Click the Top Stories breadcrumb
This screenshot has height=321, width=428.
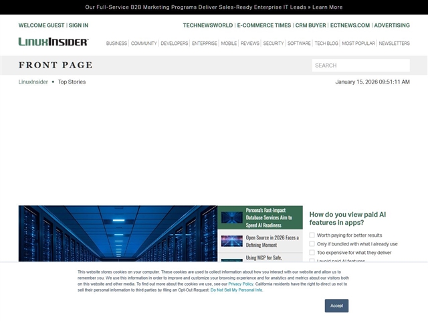pyautogui.click(x=72, y=82)
